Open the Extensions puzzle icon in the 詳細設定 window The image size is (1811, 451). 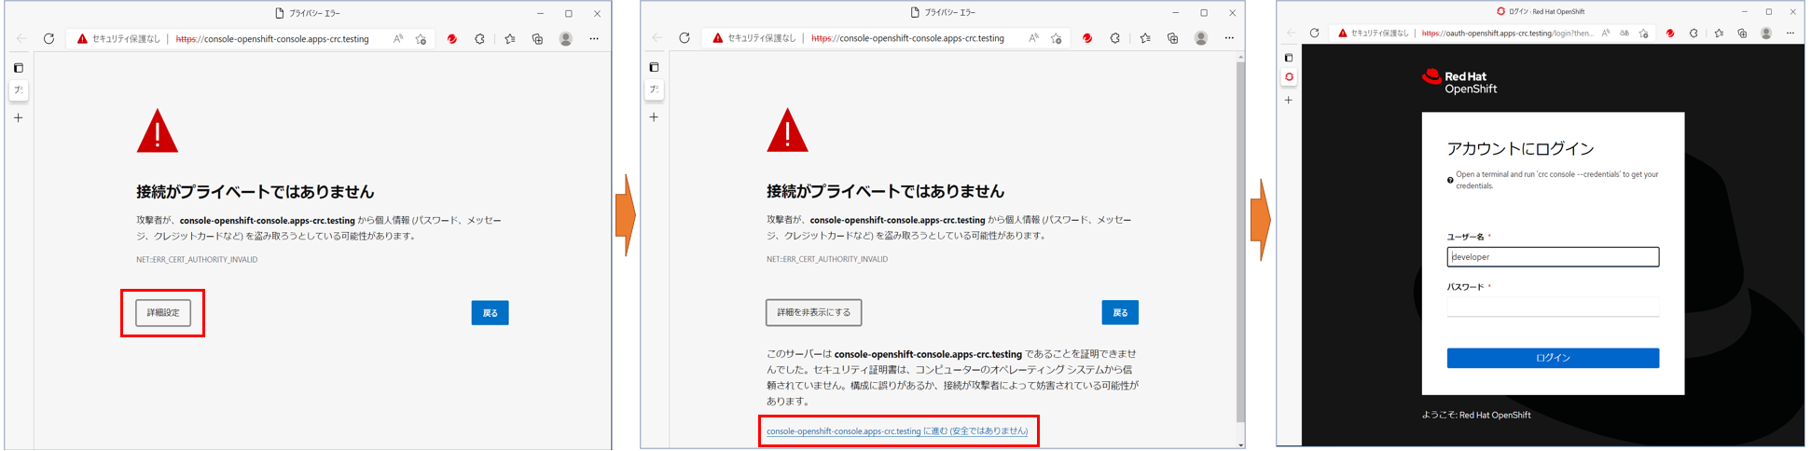[x=479, y=39]
